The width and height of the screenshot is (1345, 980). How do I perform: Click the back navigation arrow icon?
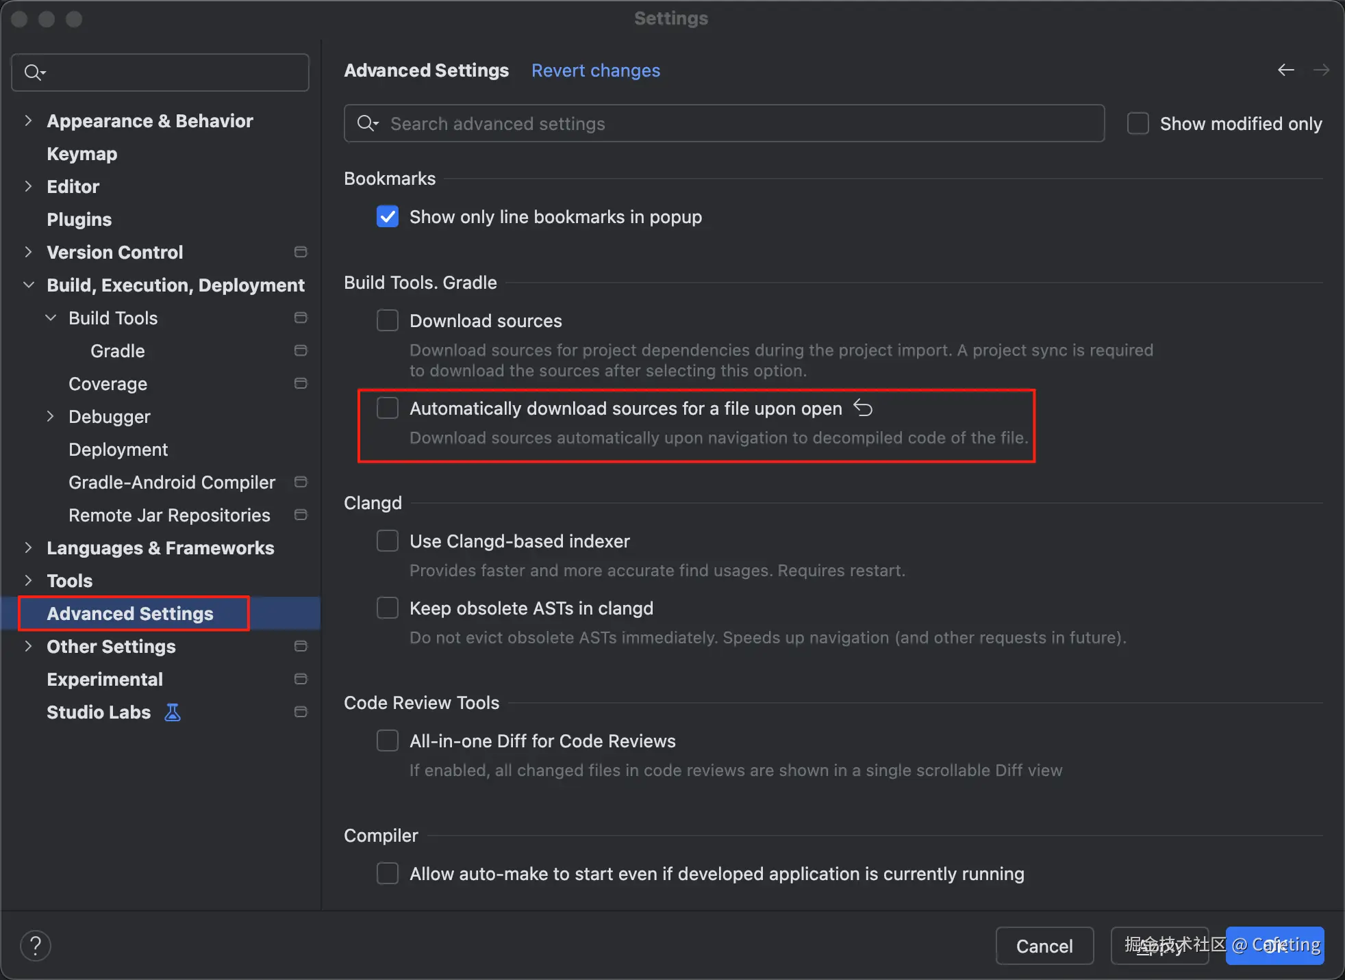(x=1285, y=70)
